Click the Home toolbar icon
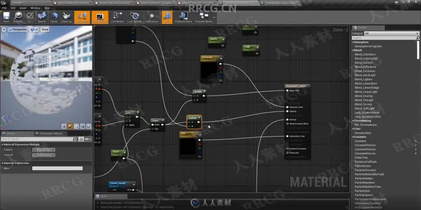This screenshot has width=421, height=210. [x=54, y=17]
